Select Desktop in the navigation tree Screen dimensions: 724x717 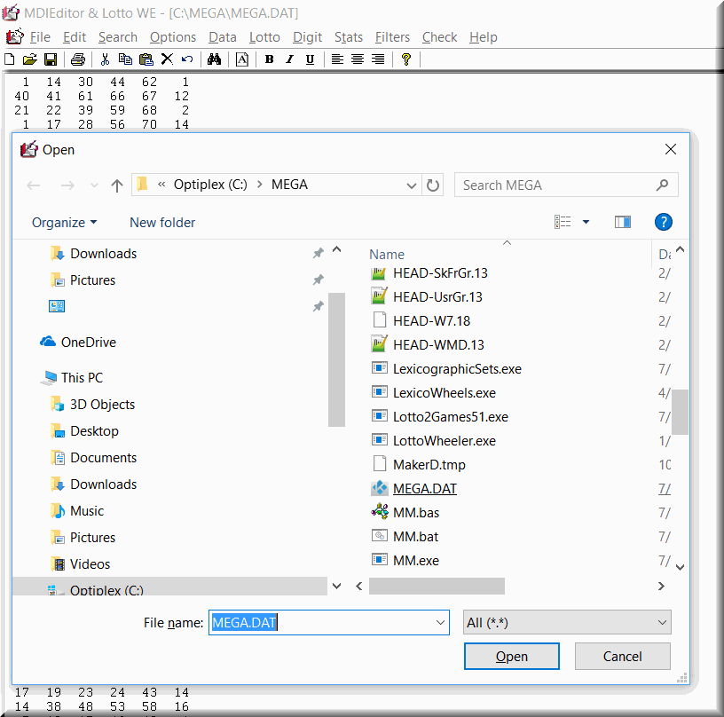pos(94,431)
